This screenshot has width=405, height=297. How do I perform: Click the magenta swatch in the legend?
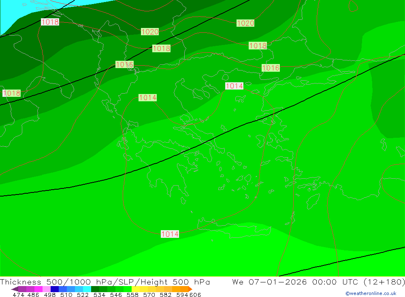tap(38, 289)
